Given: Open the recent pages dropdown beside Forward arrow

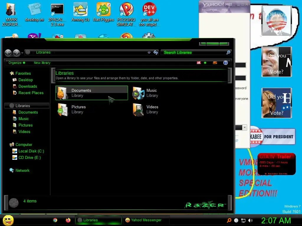Looking at the screenshot, I should pos(22,53).
